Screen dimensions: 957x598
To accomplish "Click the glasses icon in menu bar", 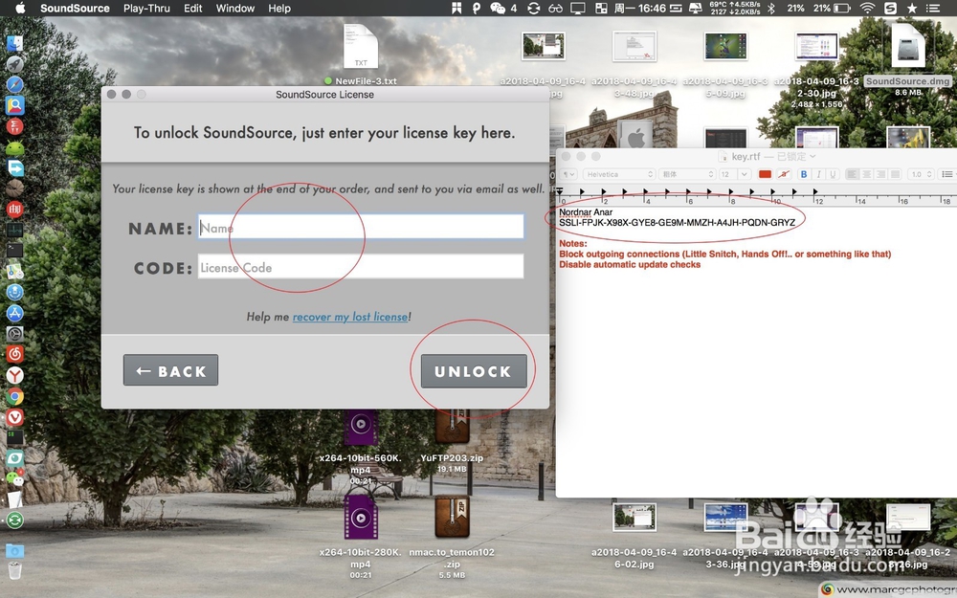I will click(555, 8).
